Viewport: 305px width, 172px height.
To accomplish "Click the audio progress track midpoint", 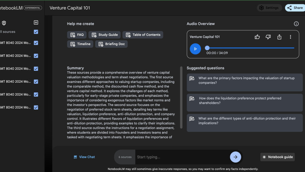I will coord(251,48).
